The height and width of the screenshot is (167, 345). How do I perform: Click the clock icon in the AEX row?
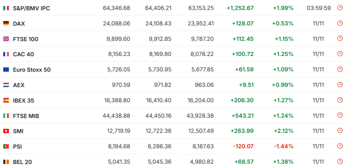tap(340, 84)
